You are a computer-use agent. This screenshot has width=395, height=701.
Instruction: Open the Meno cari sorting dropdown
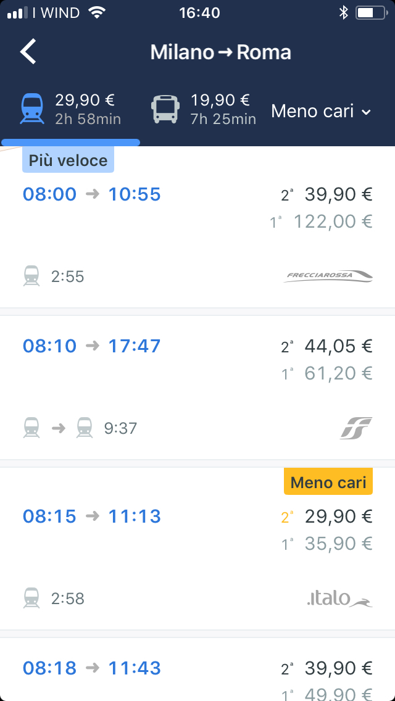320,112
